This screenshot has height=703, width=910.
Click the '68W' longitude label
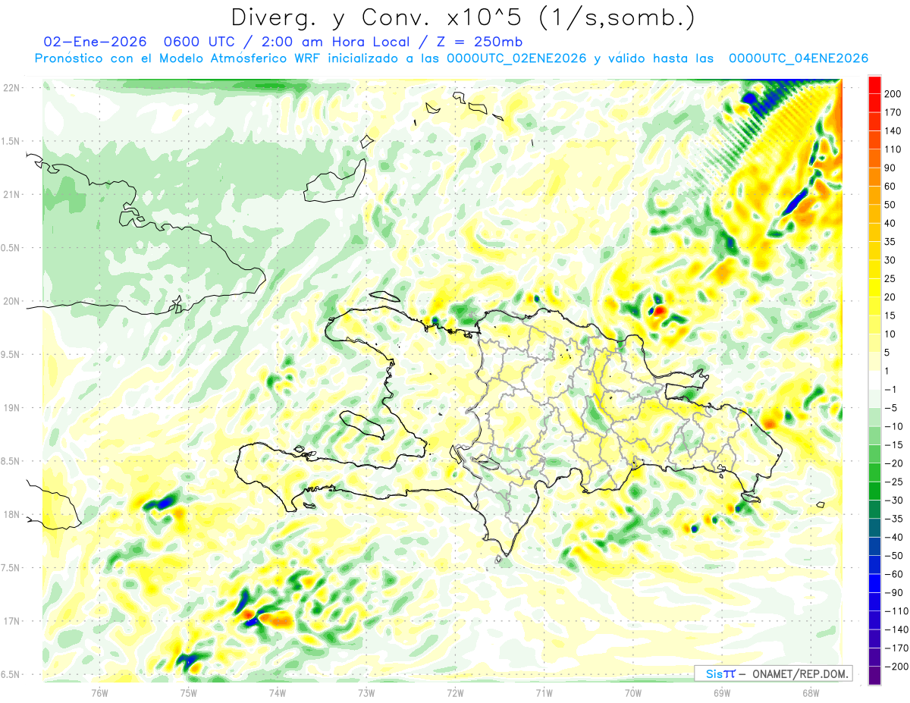click(x=811, y=692)
